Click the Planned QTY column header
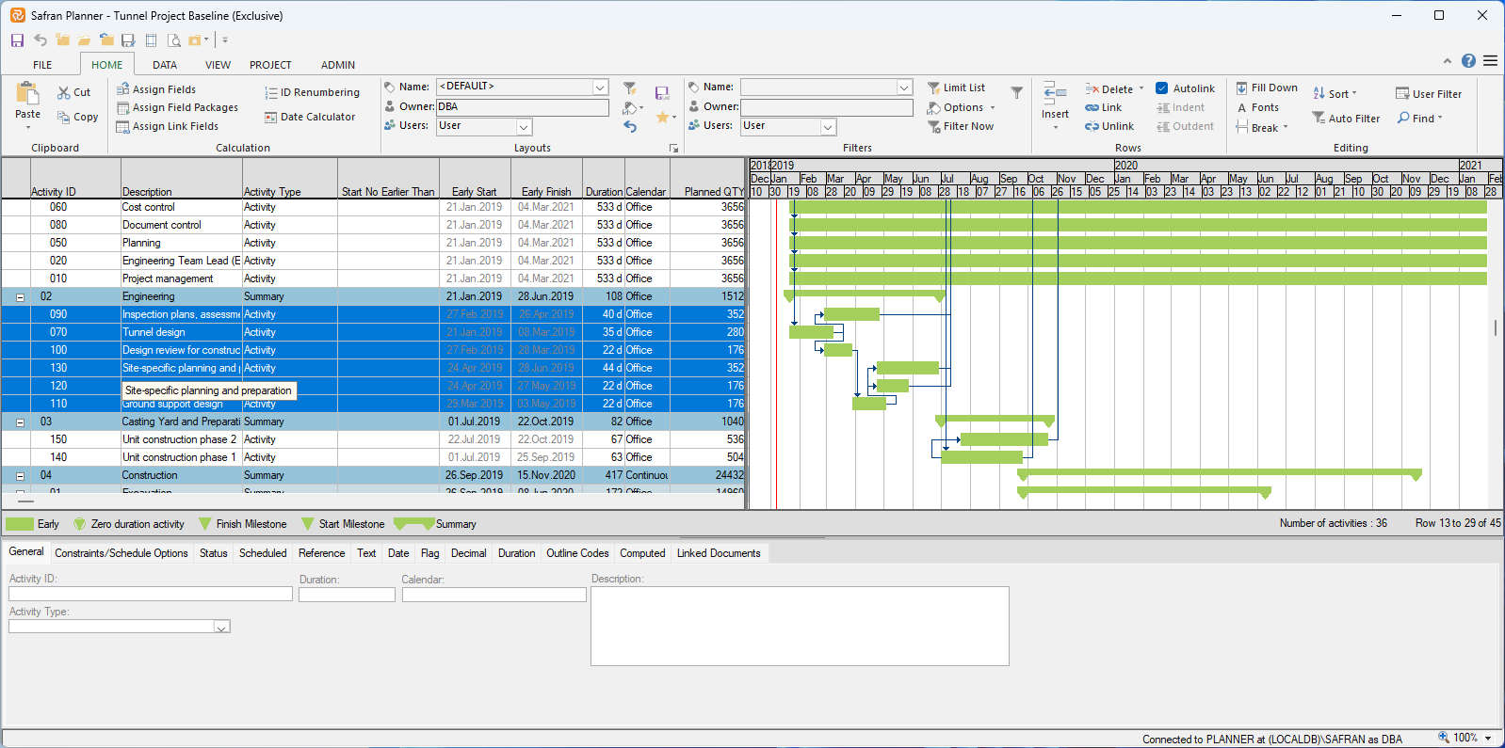This screenshot has width=1505, height=748. tap(707, 179)
